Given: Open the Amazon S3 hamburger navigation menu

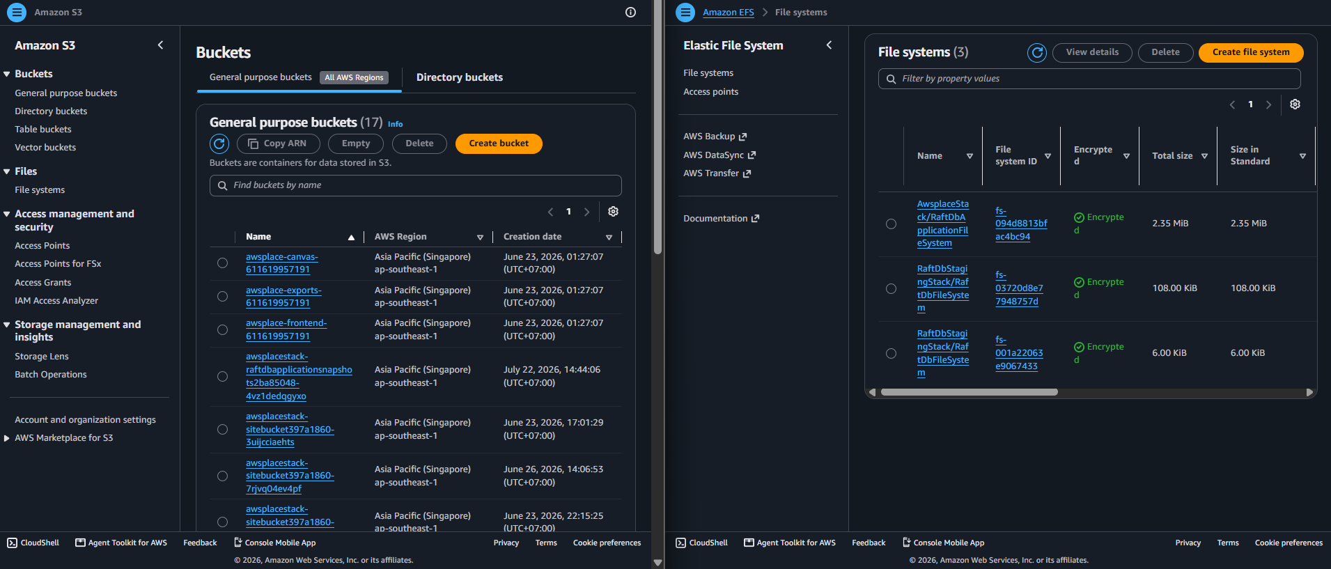Looking at the screenshot, I should [17, 13].
